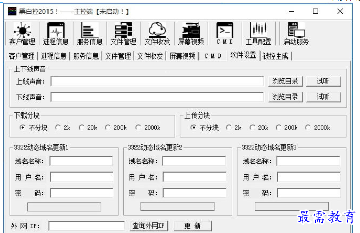360x233 pixels.
Task: Click 用户名 field in 3322动态域名更新1
Action: (x=81, y=177)
